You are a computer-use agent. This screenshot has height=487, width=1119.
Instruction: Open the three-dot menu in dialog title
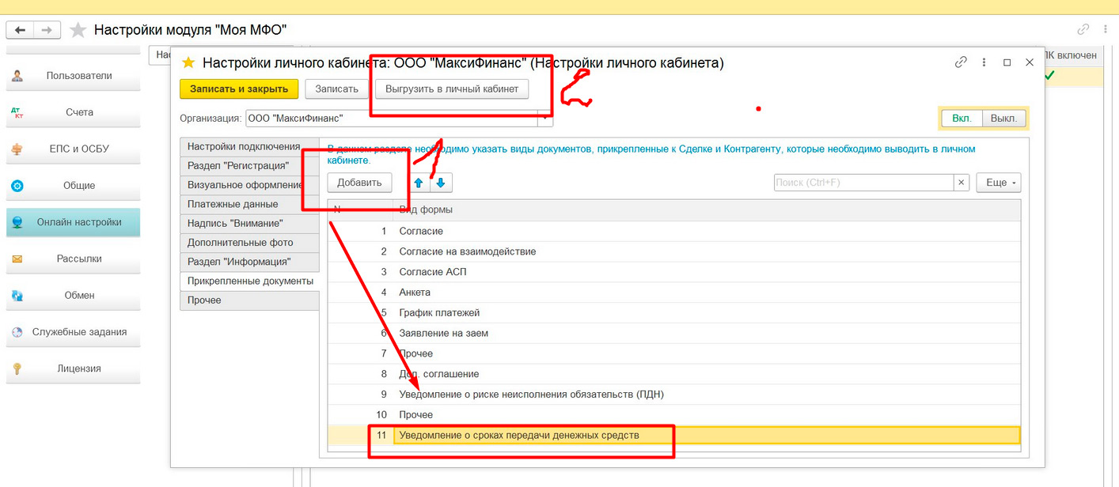[x=984, y=62]
